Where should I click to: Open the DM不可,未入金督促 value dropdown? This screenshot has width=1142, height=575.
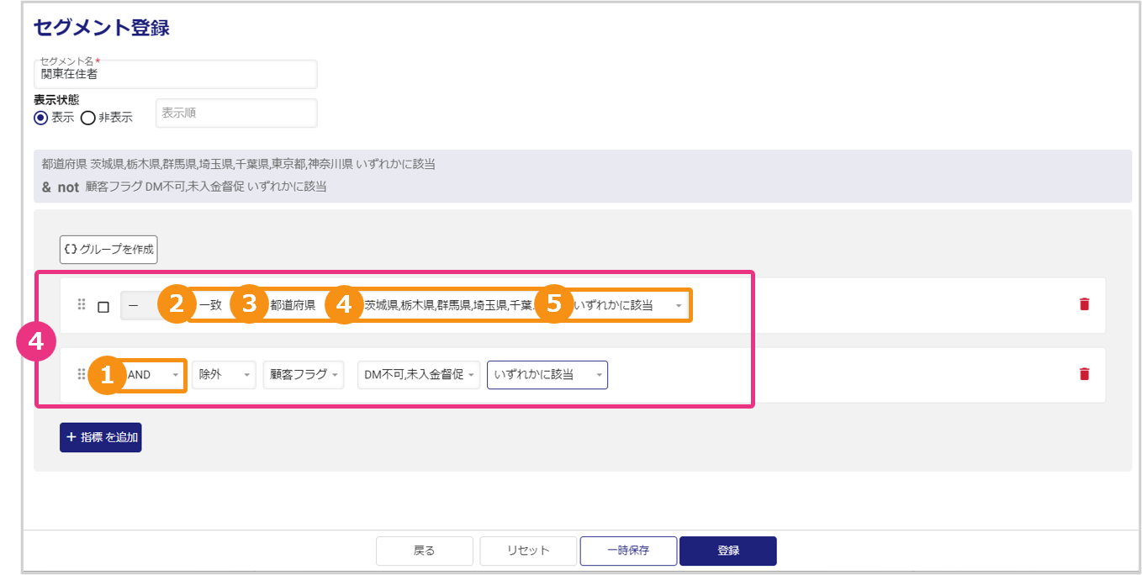(419, 375)
